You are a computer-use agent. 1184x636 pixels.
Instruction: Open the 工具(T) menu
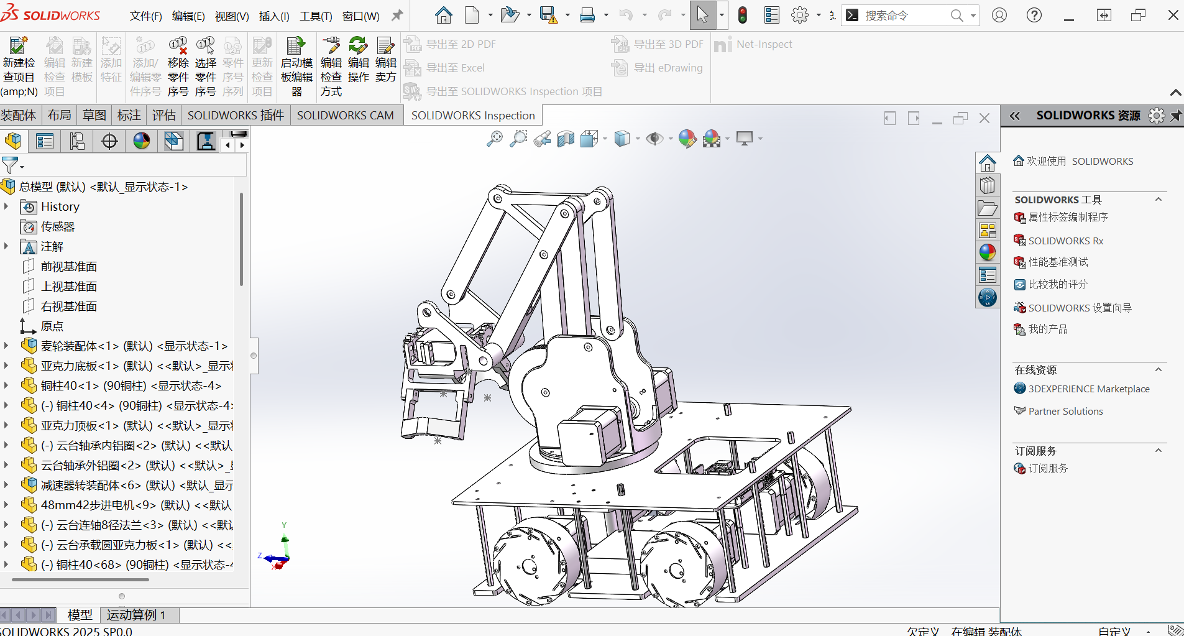(x=316, y=16)
